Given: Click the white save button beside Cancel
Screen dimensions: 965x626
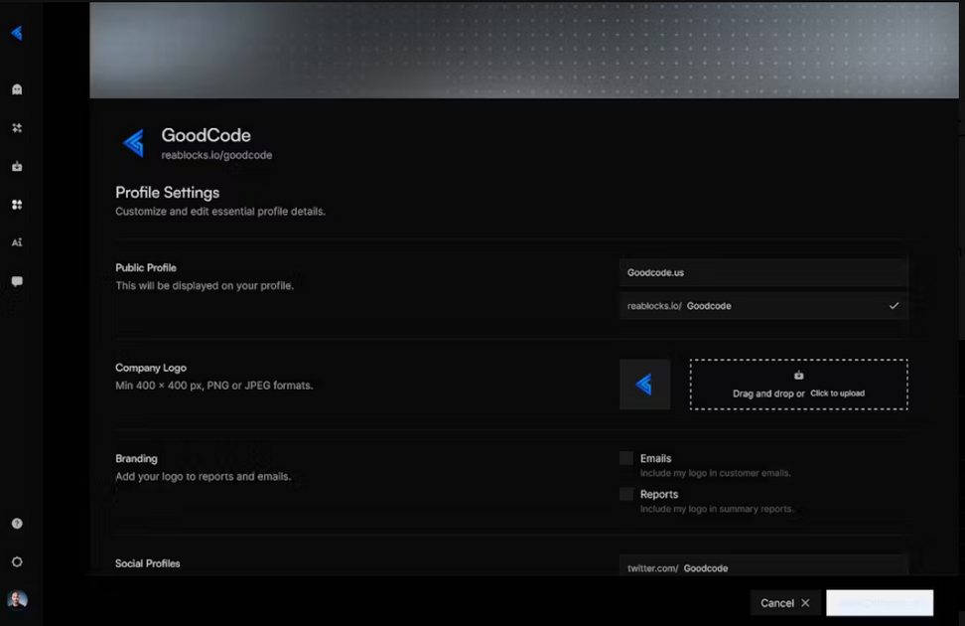Looking at the screenshot, I should click(x=880, y=603).
